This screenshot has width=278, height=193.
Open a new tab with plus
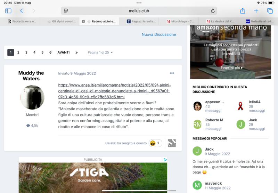[x=256, y=11]
